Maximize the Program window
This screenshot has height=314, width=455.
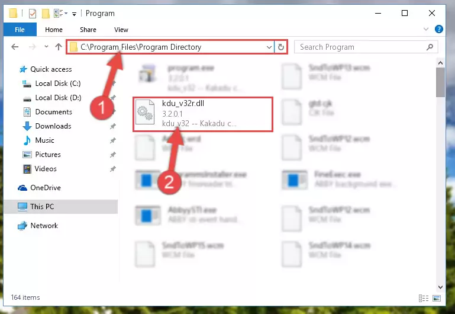point(405,14)
